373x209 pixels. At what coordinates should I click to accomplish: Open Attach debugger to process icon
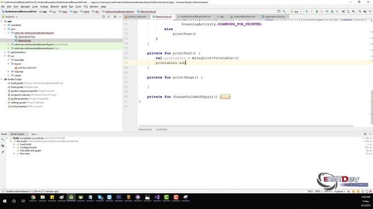pyautogui.click(x=332, y=12)
